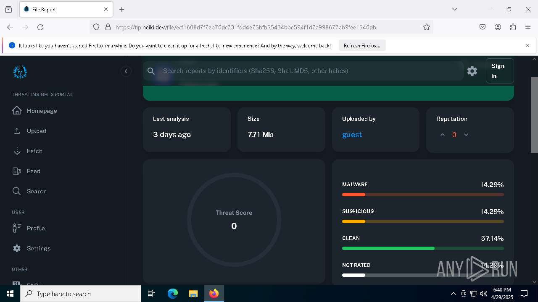Click the Threat Score circle
Screen dimensions: 538x302
234,220
